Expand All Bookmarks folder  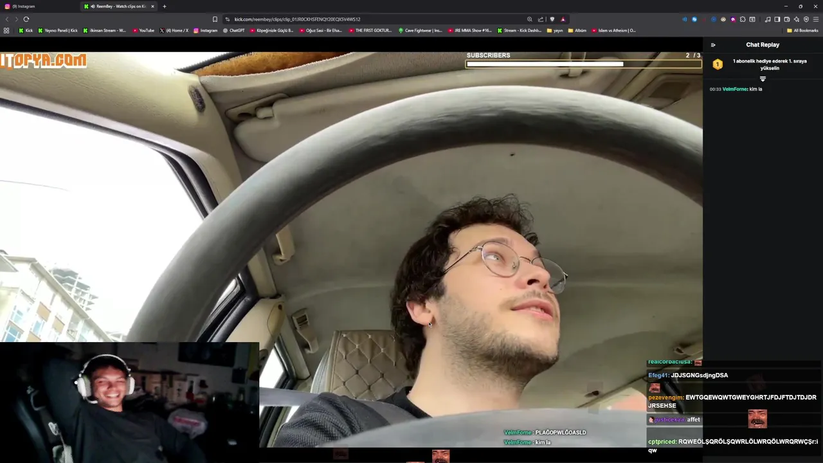pyautogui.click(x=802, y=30)
